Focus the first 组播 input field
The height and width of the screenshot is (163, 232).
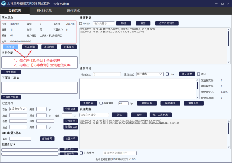[x=30, y=150]
